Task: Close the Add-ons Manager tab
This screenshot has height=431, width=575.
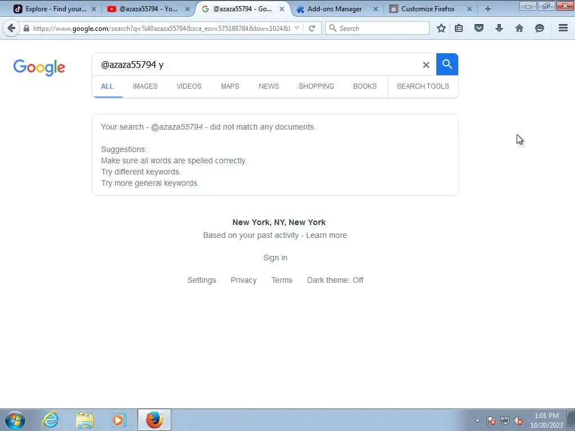Action: 376,9
